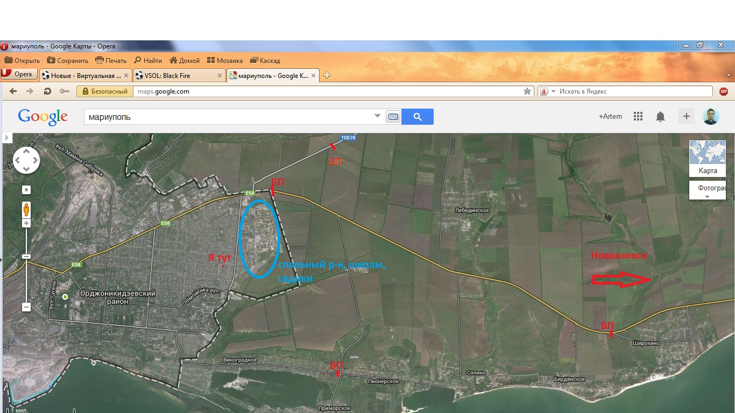Click the blue magnifier search button
This screenshot has width=735, height=413.
pyautogui.click(x=418, y=117)
